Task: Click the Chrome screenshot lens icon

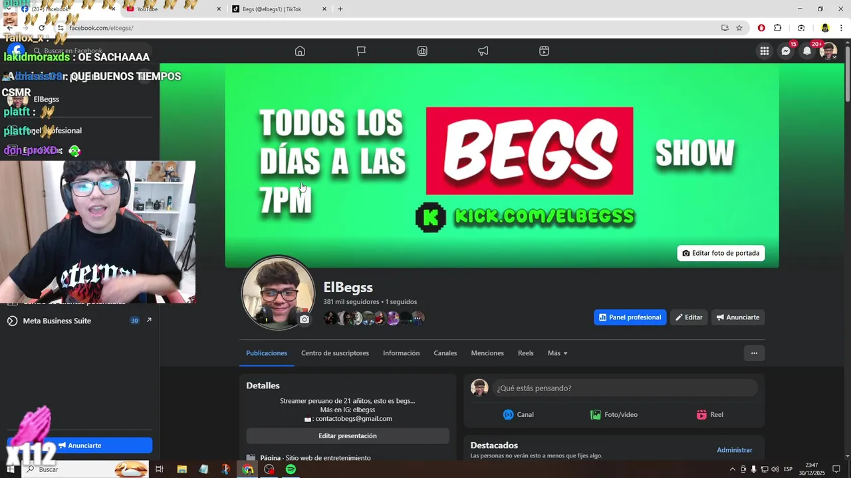Action: pyautogui.click(x=801, y=28)
